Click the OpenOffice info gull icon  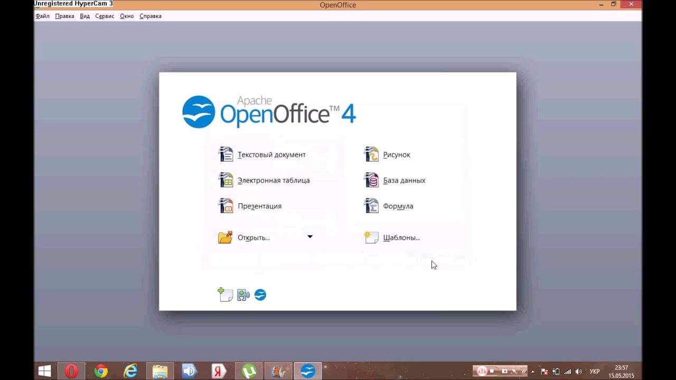coord(260,295)
